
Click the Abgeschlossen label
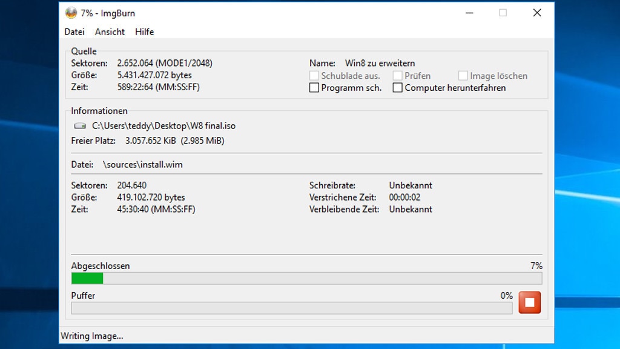101,266
